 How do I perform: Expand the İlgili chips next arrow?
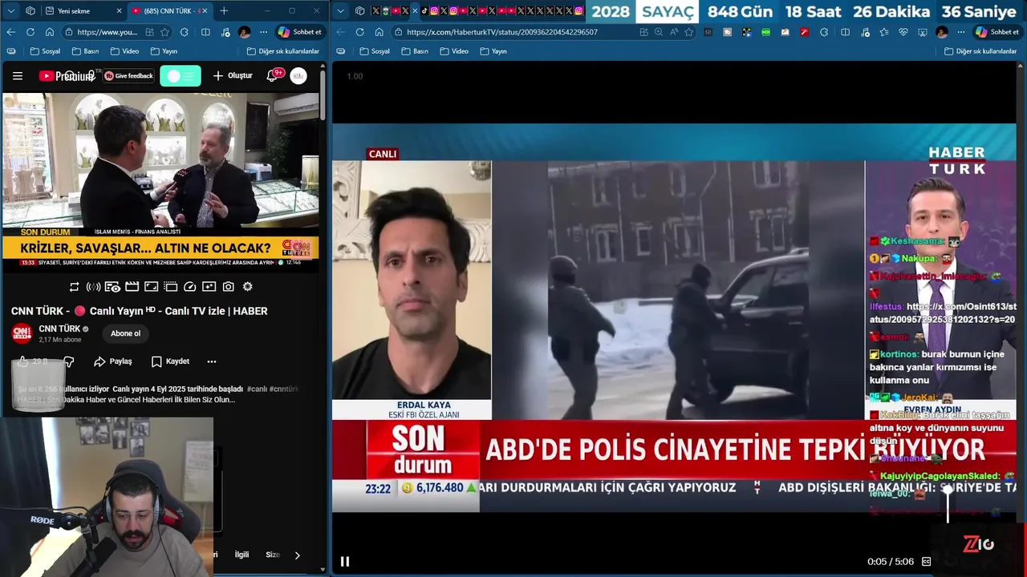pyautogui.click(x=297, y=555)
